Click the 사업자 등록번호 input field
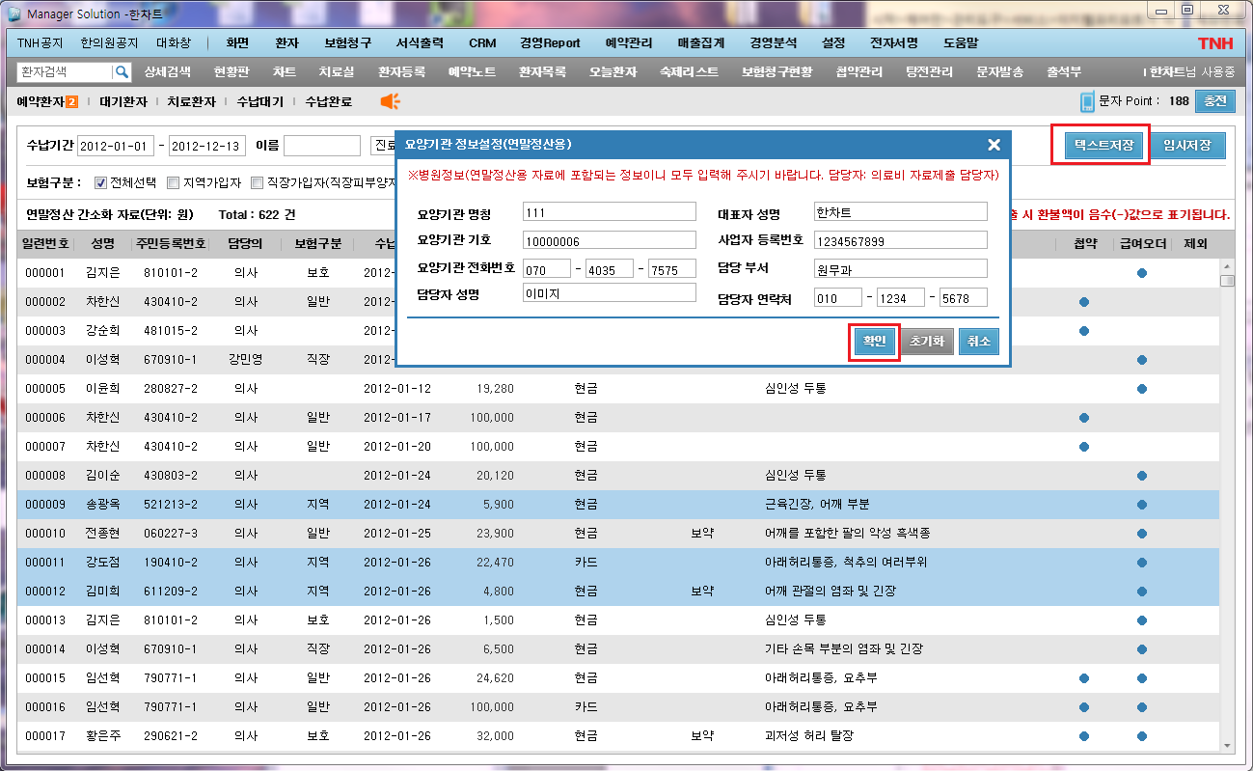The image size is (1253, 771). click(x=901, y=240)
